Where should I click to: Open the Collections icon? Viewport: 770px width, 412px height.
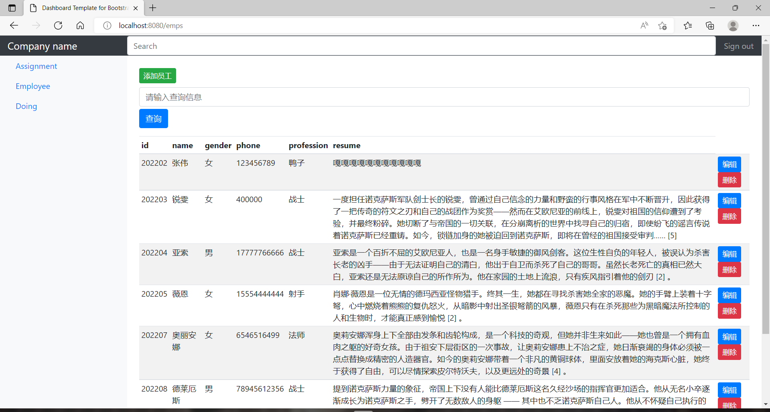tap(710, 26)
